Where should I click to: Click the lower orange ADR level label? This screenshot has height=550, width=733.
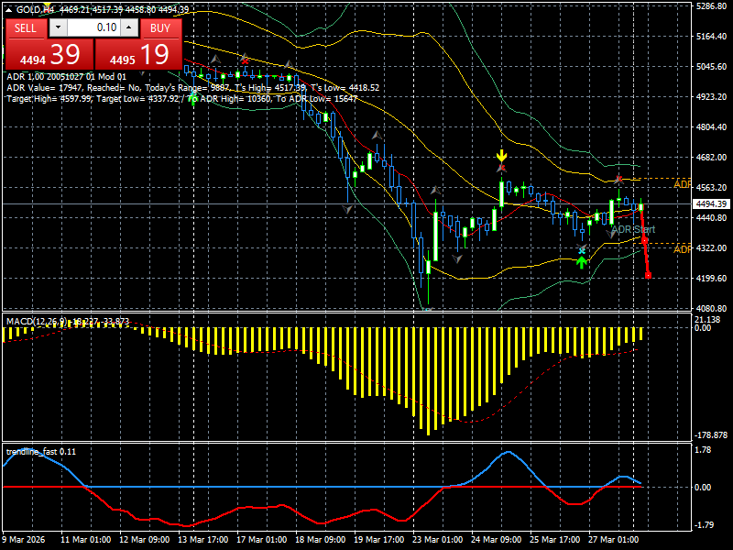pyautogui.click(x=682, y=248)
